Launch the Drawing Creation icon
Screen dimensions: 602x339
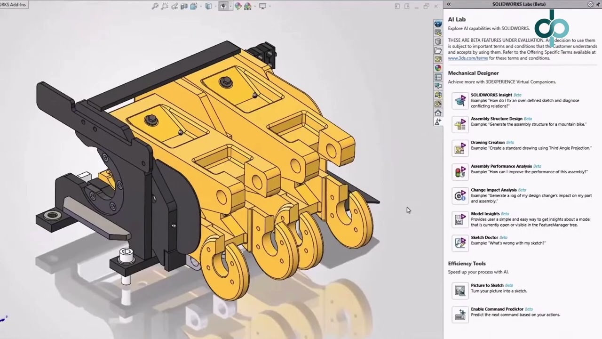pyautogui.click(x=460, y=148)
